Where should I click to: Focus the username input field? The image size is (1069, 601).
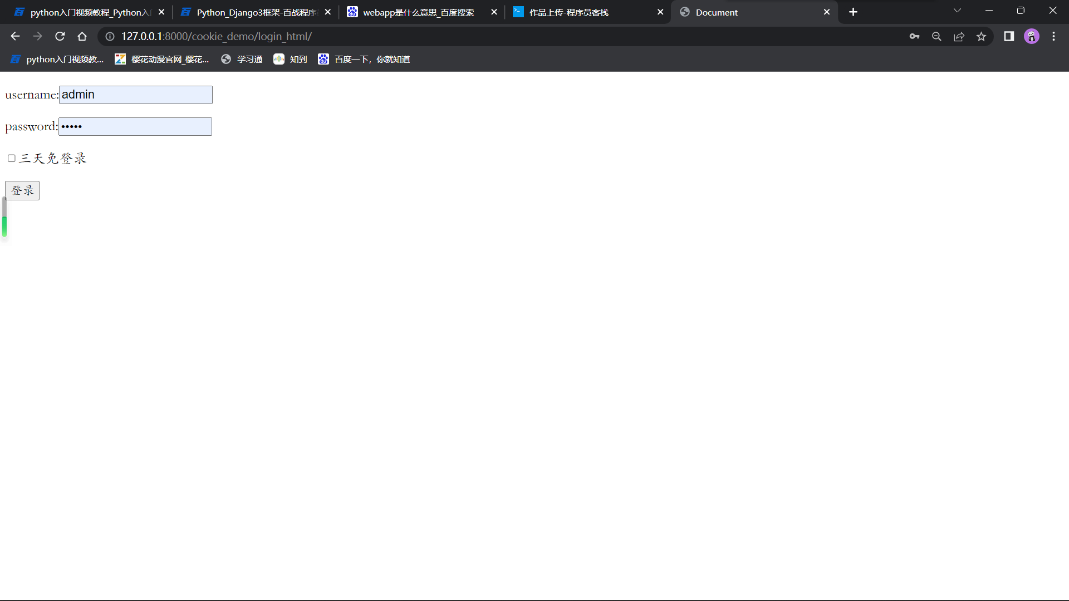pyautogui.click(x=136, y=95)
